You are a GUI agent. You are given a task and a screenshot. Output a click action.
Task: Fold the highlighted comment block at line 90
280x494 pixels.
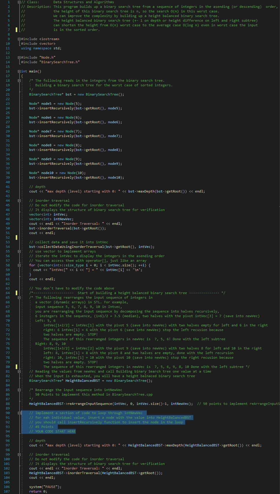click(19, 413)
